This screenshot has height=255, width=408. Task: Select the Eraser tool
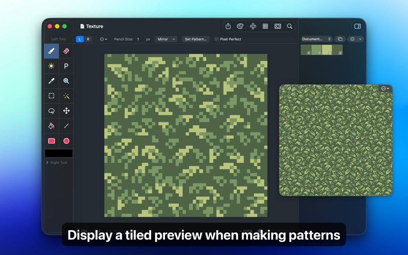(x=66, y=51)
